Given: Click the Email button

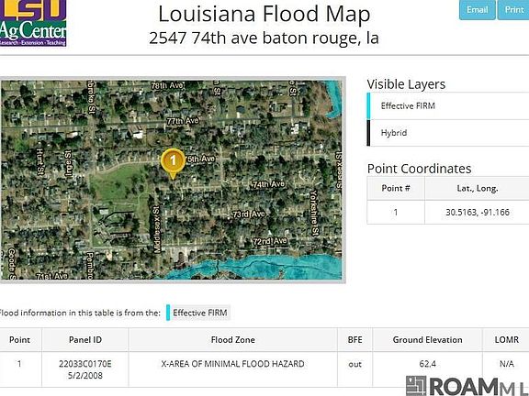Looking at the screenshot, I should click(477, 10).
